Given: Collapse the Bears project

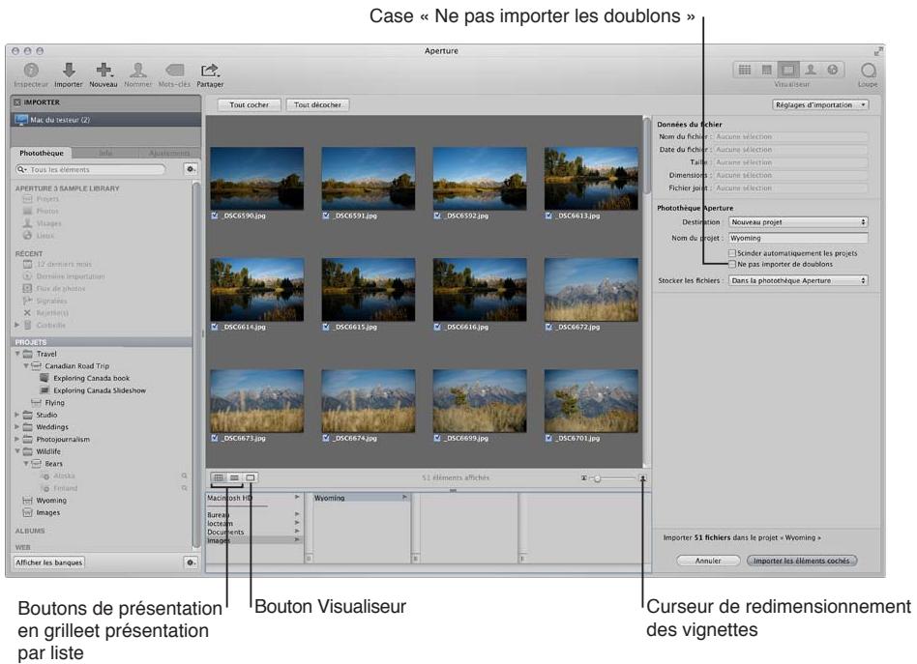Looking at the screenshot, I should pos(26,464).
